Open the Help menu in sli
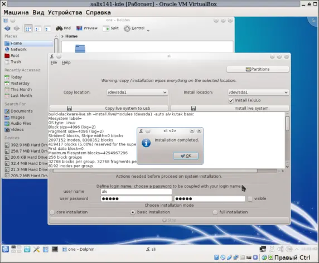The width and height of the screenshot is (319, 263). [x=66, y=62]
